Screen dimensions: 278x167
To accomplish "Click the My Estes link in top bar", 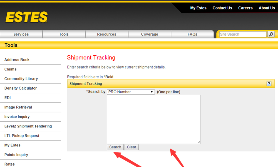I will (198, 8).
